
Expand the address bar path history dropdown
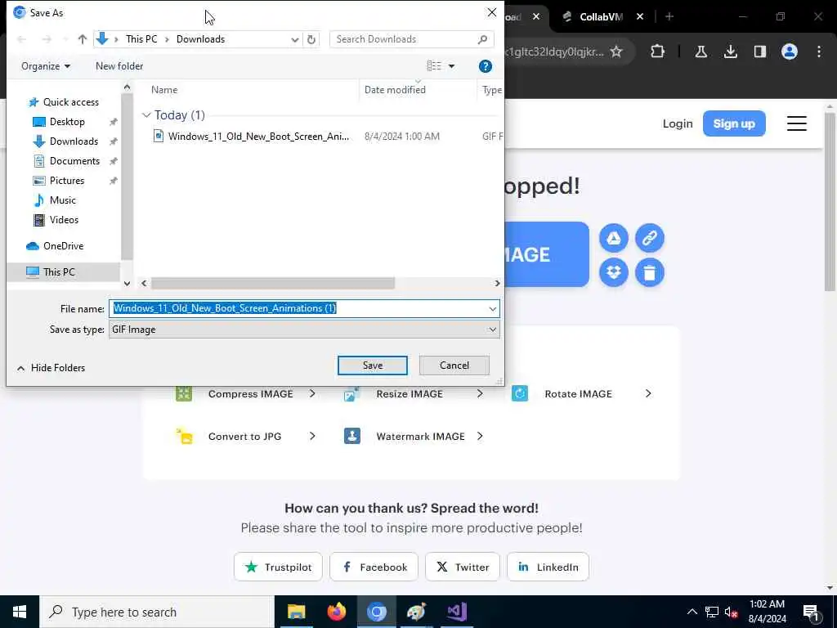tap(294, 39)
